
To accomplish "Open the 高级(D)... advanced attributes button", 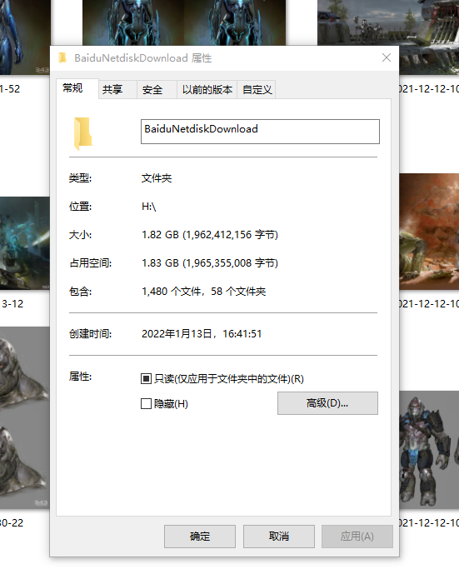I will pyautogui.click(x=327, y=403).
